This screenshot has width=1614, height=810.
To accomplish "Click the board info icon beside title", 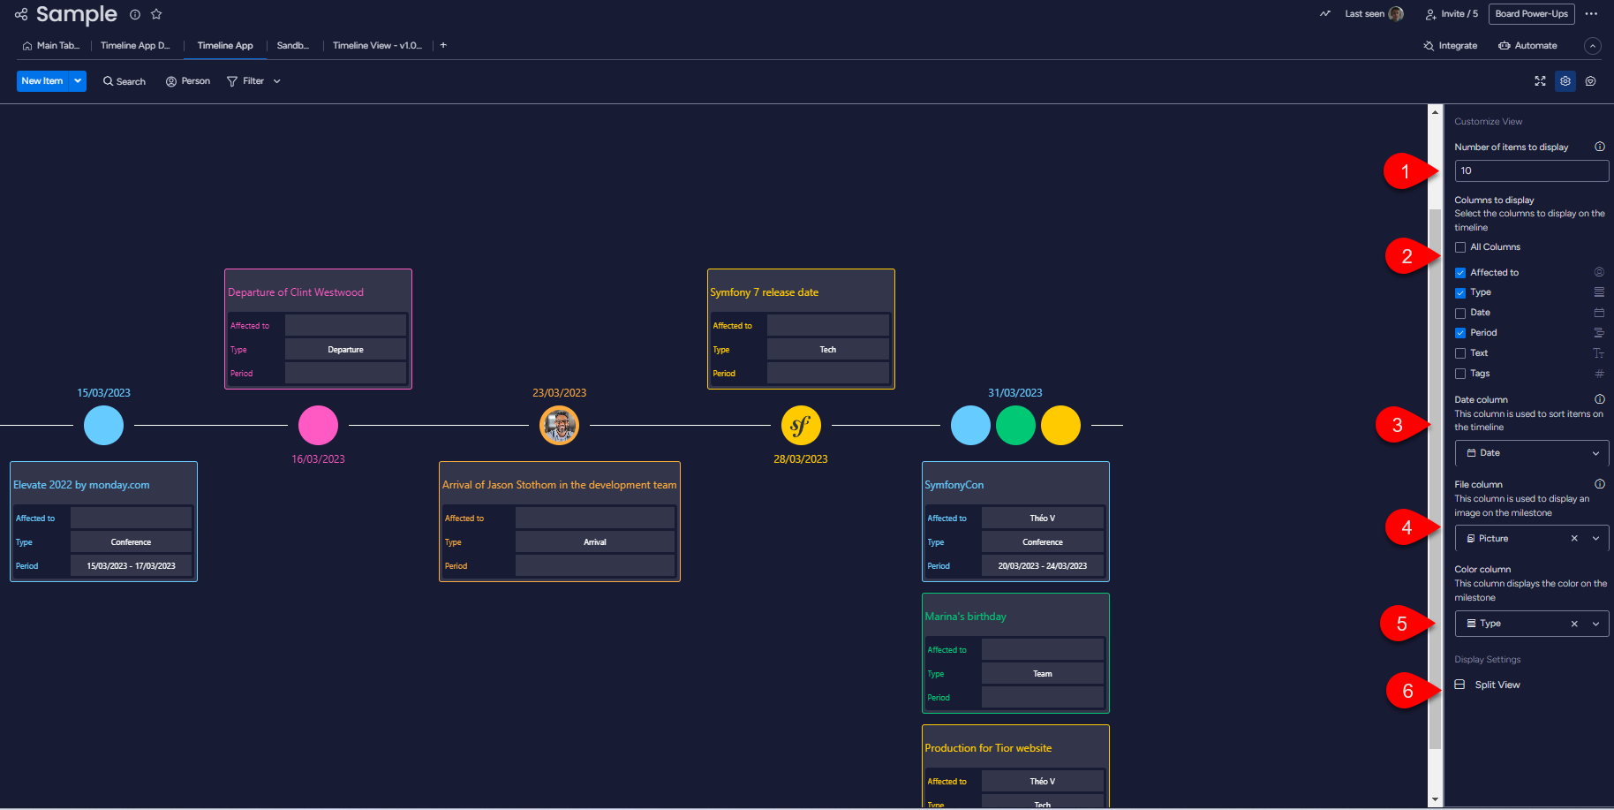I will tap(135, 14).
